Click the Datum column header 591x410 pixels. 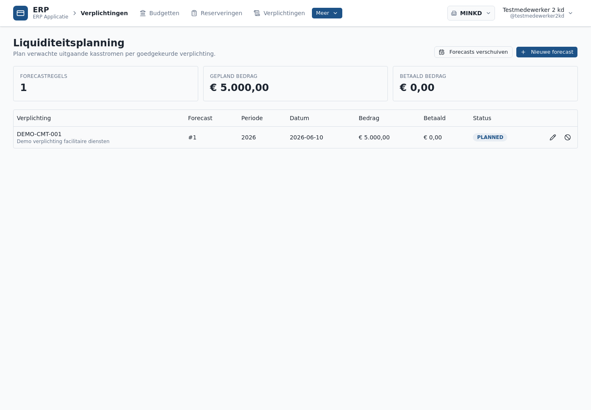coord(299,118)
